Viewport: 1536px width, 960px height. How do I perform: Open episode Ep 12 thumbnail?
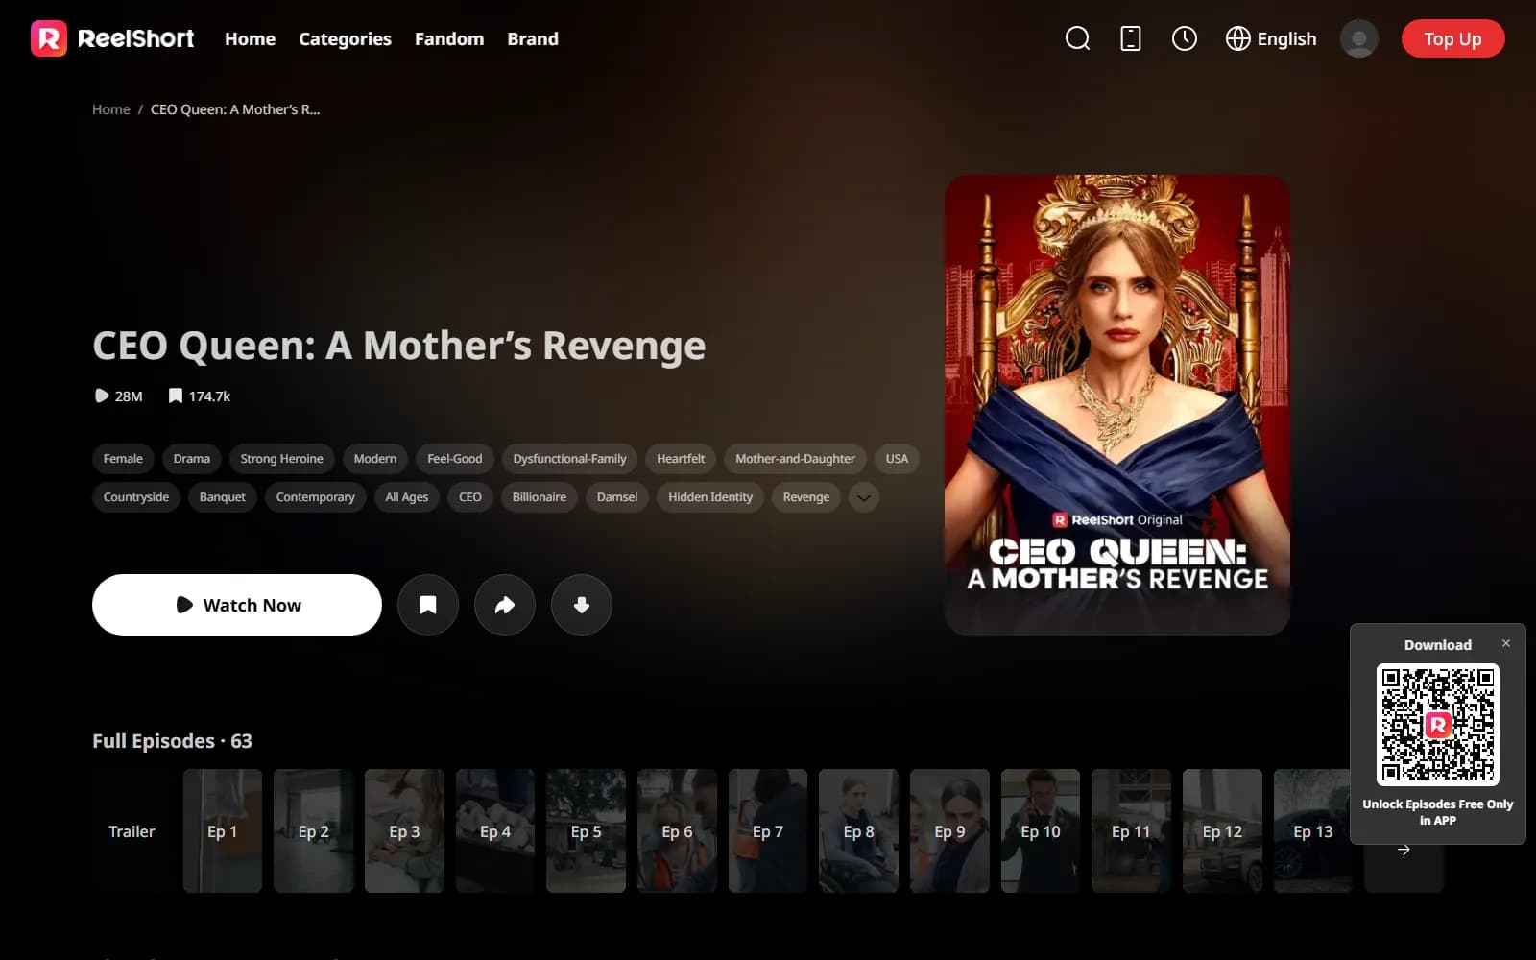[1222, 830]
